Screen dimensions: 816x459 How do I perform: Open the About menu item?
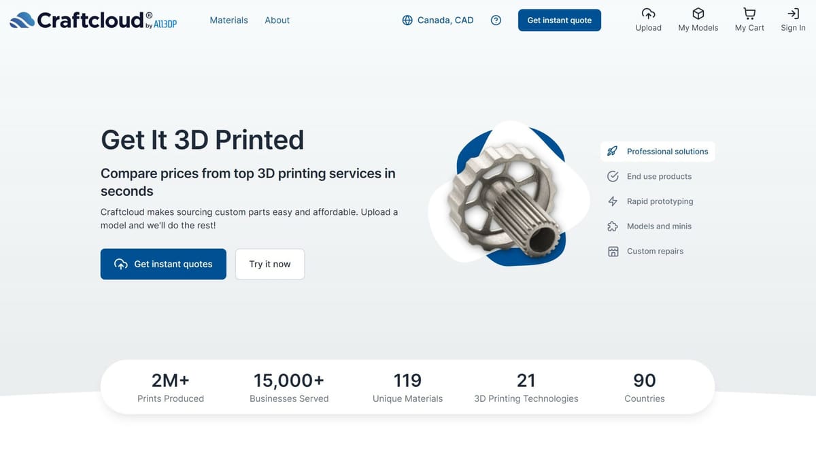click(x=277, y=20)
